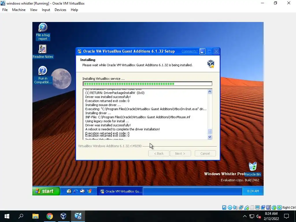
Task: Select the Recycle Bin desktop icon
Action: [x=253, y=169]
